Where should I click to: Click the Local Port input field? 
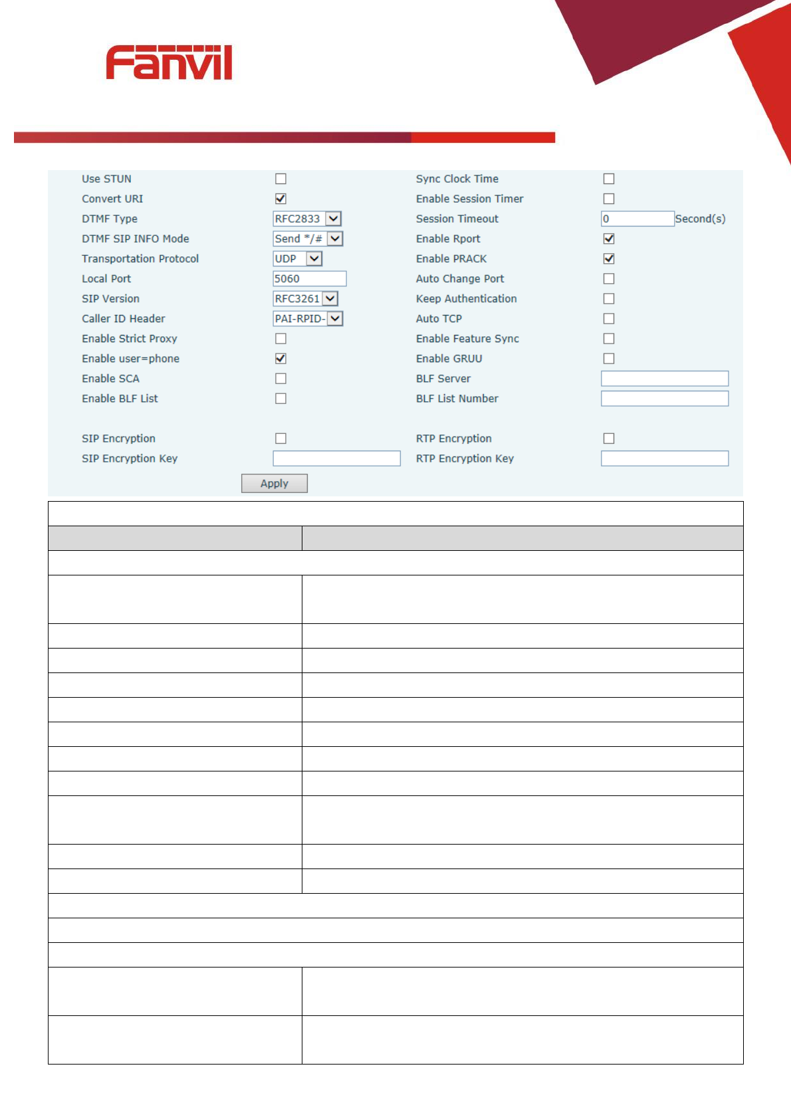(x=310, y=278)
